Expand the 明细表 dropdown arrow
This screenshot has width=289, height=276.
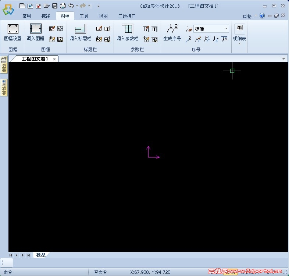(x=240, y=43)
